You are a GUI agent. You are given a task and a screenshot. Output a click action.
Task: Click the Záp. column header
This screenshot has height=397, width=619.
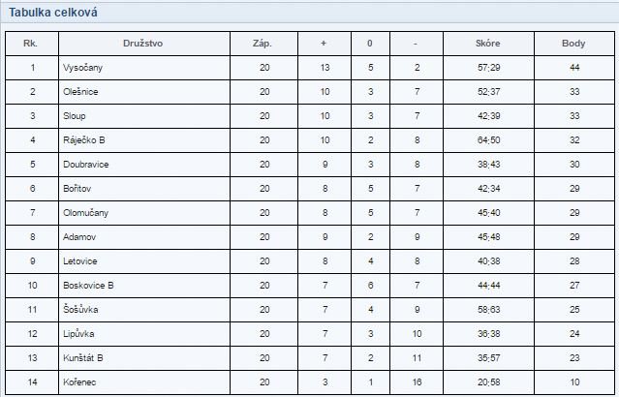point(263,44)
